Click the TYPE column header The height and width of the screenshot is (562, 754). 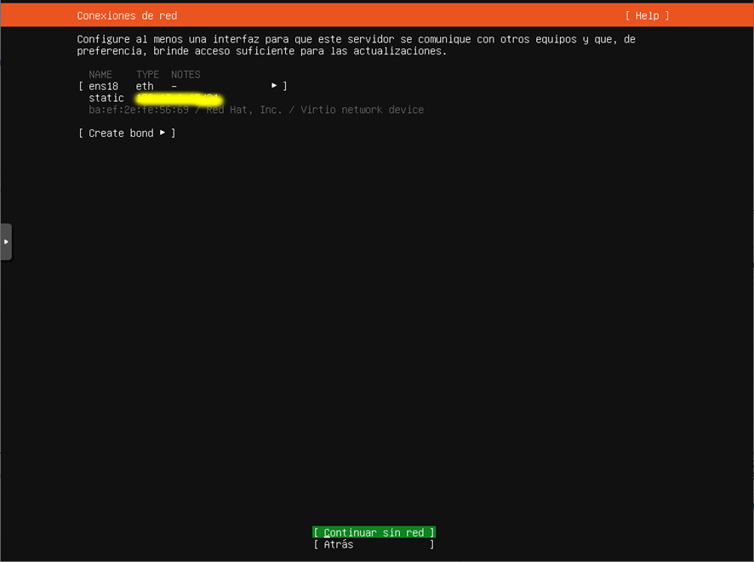click(x=147, y=75)
